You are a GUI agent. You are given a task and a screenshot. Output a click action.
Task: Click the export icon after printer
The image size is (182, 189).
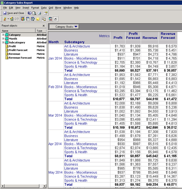pyautogui.click(x=46, y=13)
